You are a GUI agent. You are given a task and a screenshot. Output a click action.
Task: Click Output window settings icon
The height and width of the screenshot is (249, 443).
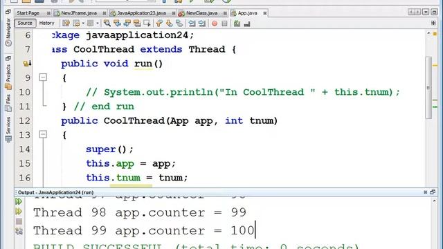[x=19, y=231]
